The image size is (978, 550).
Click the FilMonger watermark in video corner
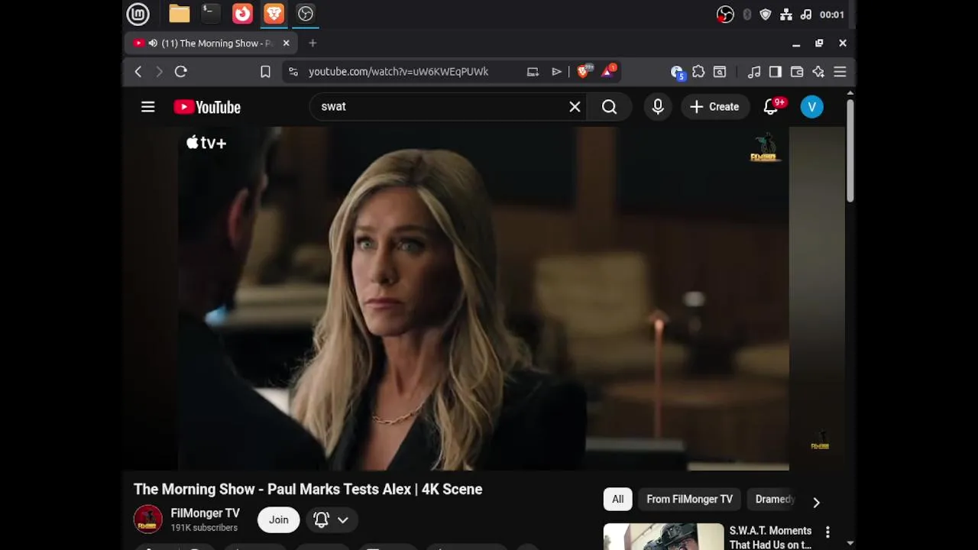click(x=820, y=442)
